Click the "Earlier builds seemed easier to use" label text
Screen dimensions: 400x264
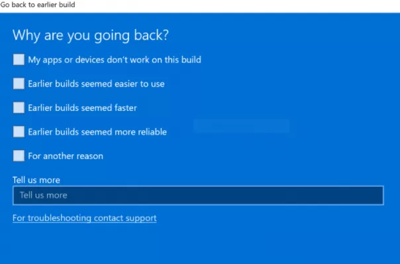[96, 84]
